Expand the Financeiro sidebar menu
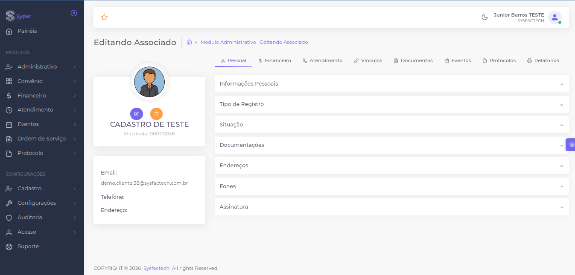Viewport: 575px width, 275px height. 42,96
